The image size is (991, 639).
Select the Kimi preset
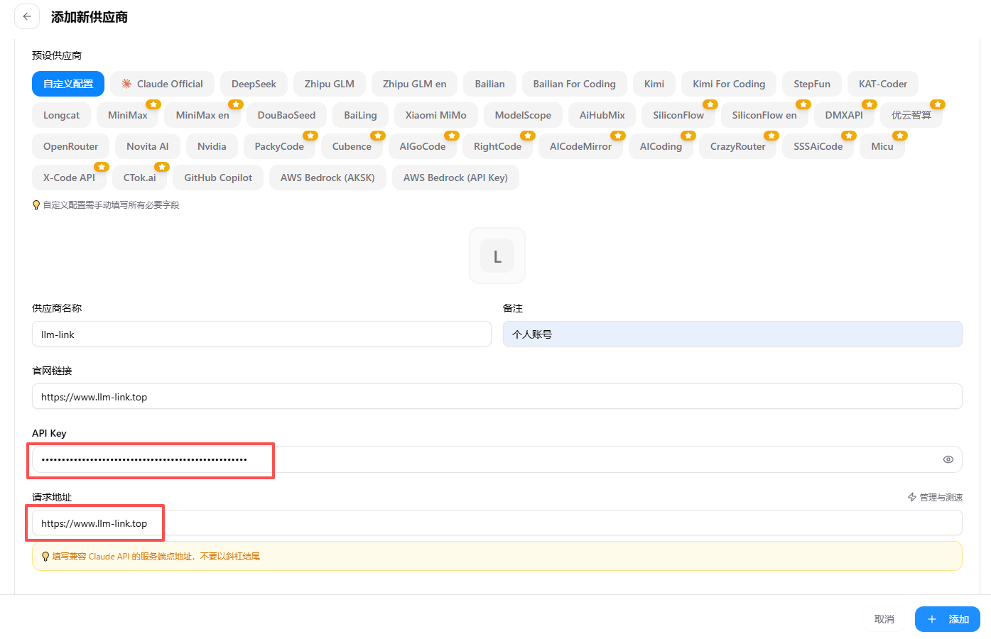pyautogui.click(x=654, y=84)
